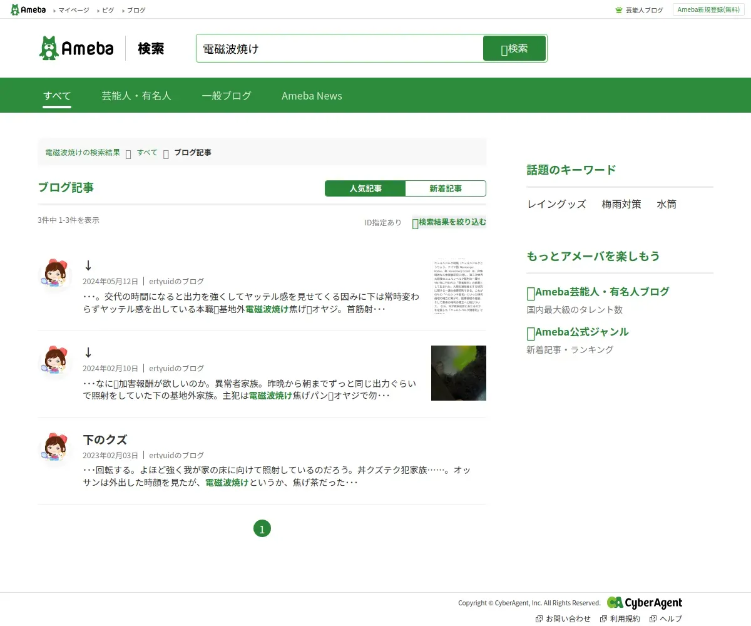Click ertyuidのブログ under the 2024年05月12日 post

(x=176, y=281)
